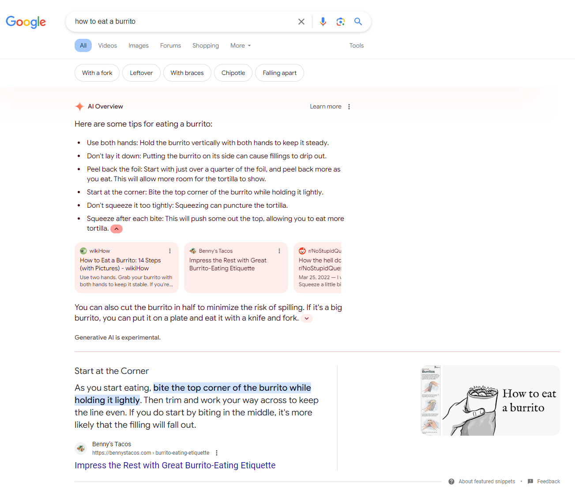The image size is (575, 493).
Task: Select the 'Falling apart' suggestion chip
Action: click(280, 73)
